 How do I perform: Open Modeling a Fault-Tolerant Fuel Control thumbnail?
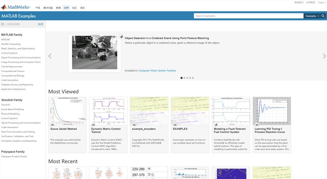(x=231, y=111)
